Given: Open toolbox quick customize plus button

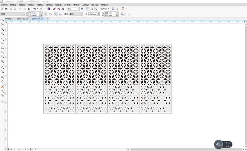Looking at the screenshot, I should point(2,102).
